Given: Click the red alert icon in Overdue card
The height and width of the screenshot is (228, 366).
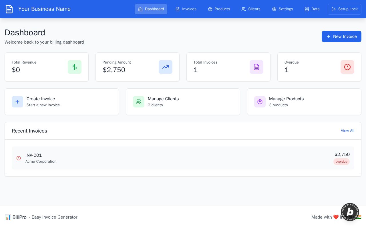Looking at the screenshot, I should point(347,67).
